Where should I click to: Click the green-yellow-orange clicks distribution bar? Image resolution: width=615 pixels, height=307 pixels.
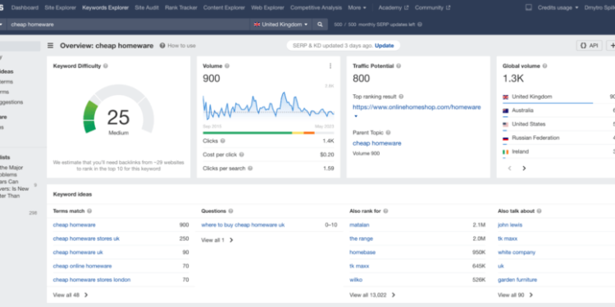point(268,133)
